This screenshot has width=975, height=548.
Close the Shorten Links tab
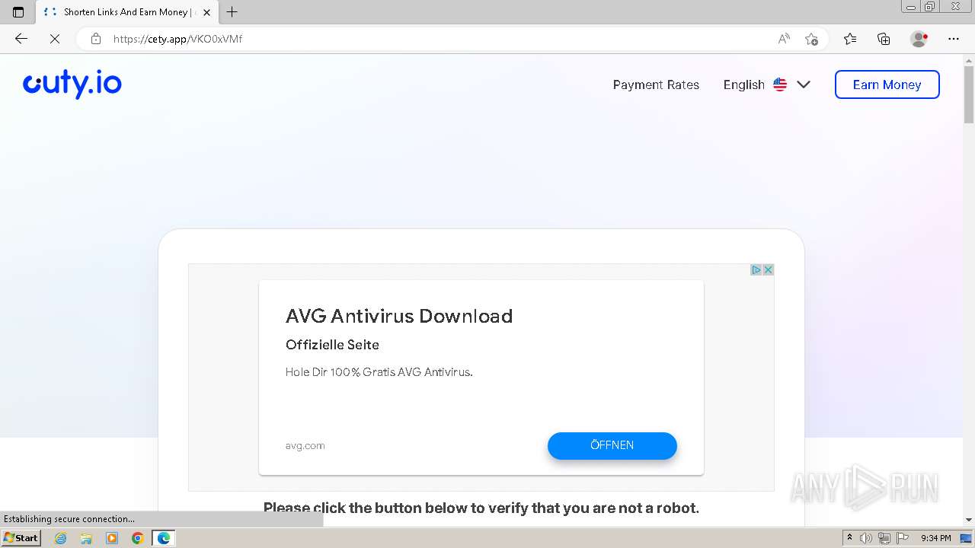click(206, 12)
